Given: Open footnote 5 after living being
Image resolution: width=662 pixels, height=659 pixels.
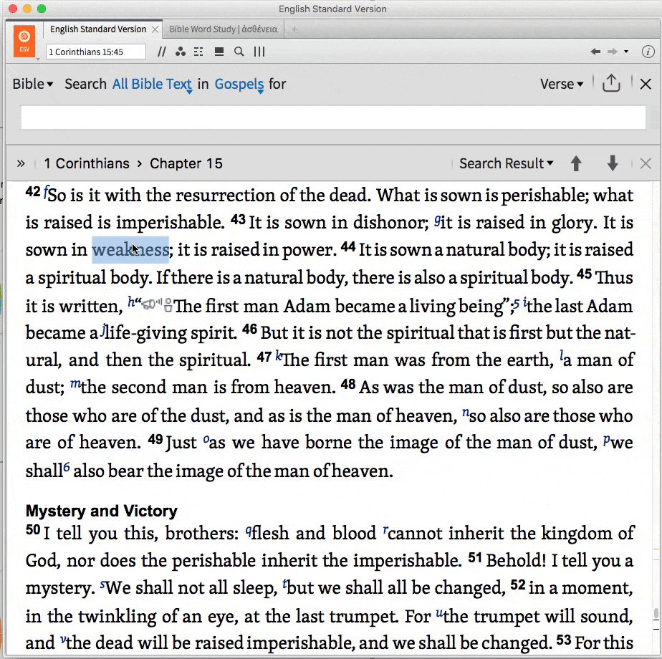Looking at the screenshot, I should (516, 303).
